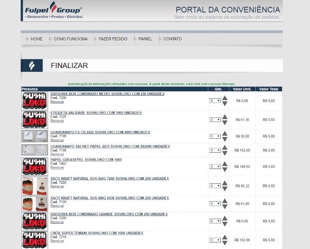Navigate to PAINEL

pos(145,39)
